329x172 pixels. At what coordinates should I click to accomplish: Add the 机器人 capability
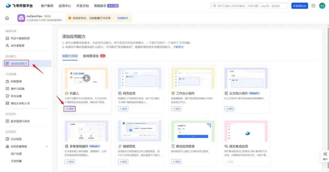[x=70, y=109]
